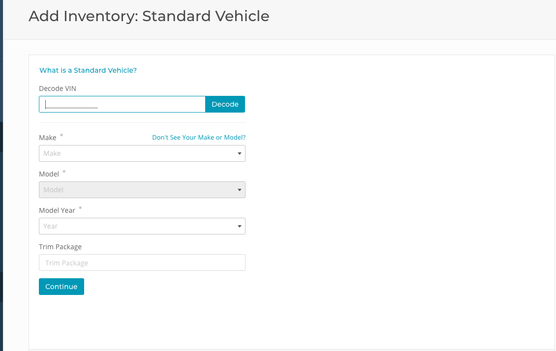Click the "Model" field label text
The height and width of the screenshot is (351, 556).
pos(49,174)
